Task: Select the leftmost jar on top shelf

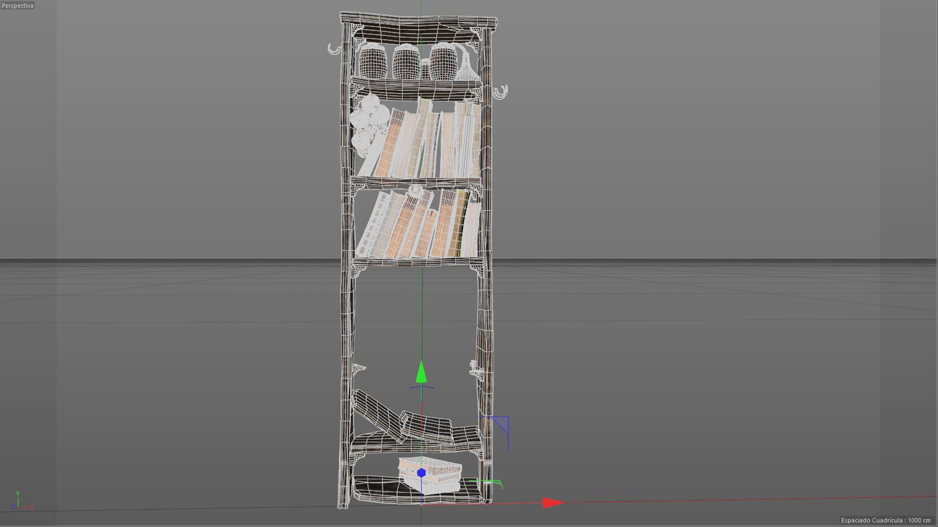Action: [x=373, y=62]
